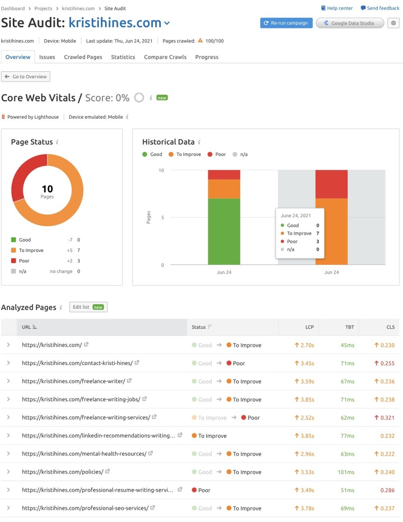Go to Dashboard breadcrumb link
Screen dimensions: 403x522
(x=13, y=8)
